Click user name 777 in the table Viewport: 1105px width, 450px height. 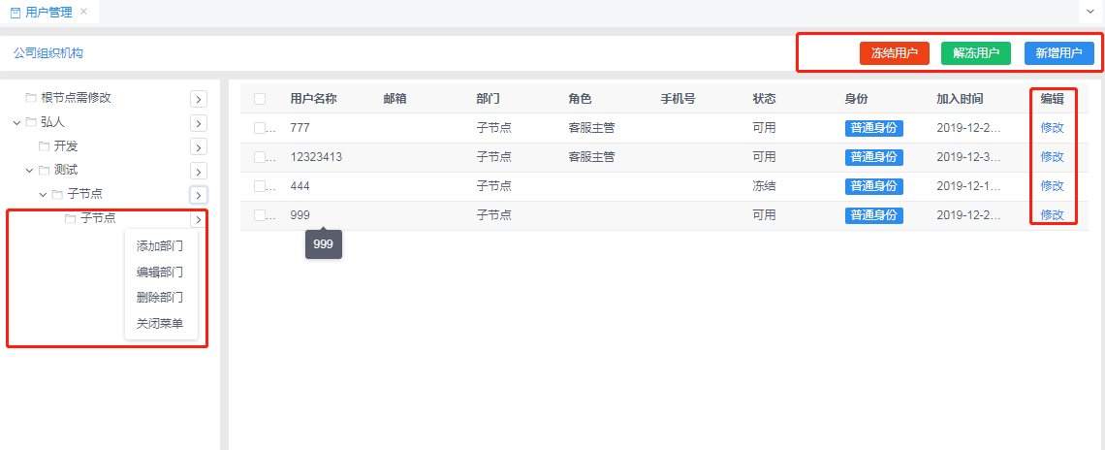[300, 128]
